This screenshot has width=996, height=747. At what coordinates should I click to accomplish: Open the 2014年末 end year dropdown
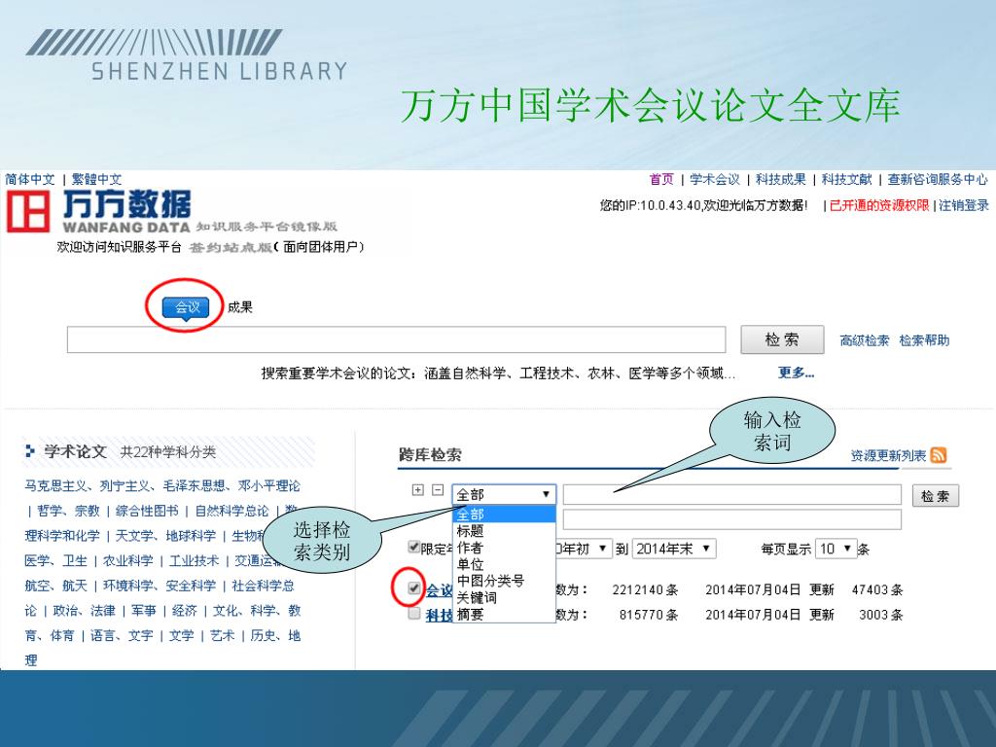coord(674,549)
